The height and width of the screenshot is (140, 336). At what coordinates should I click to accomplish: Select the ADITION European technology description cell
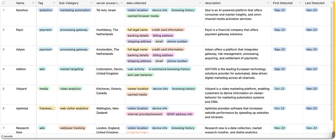(237, 75)
